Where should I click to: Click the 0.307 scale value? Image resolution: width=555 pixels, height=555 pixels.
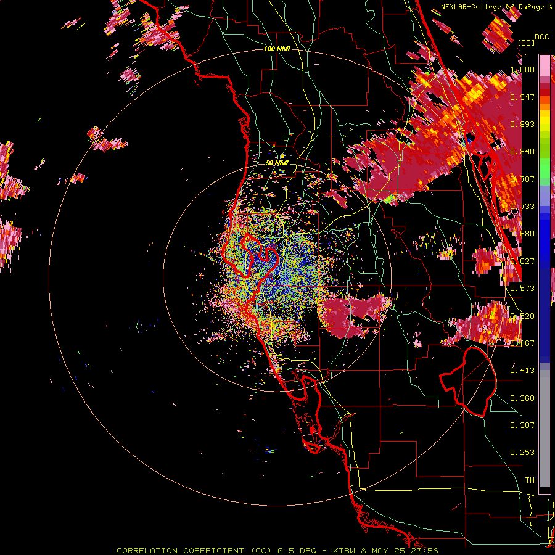click(522, 425)
